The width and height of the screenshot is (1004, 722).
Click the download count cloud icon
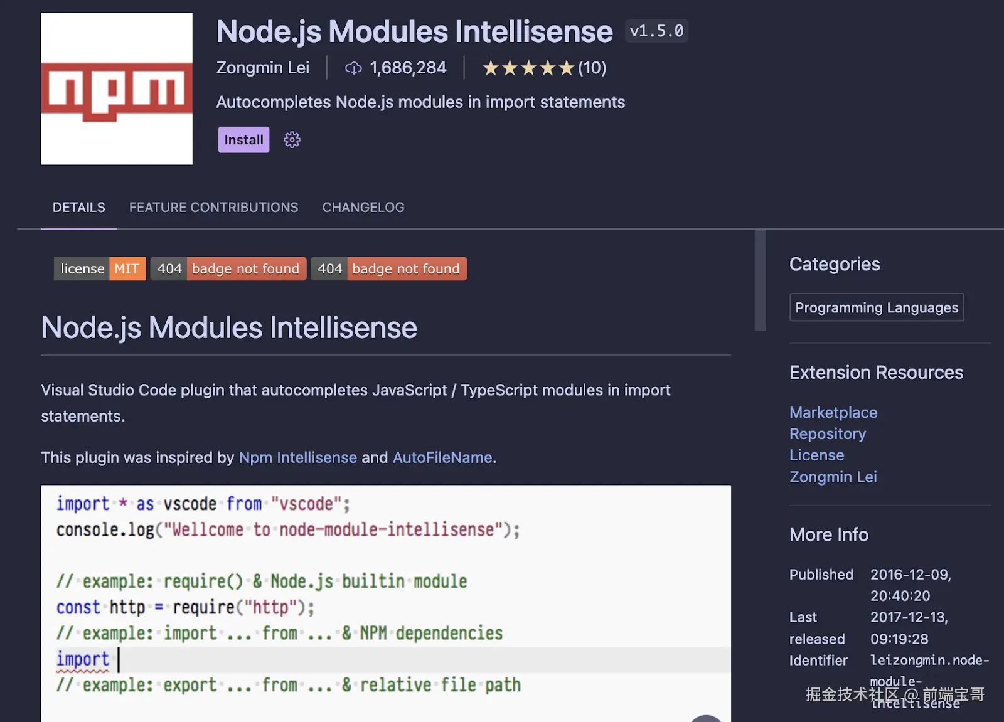353,68
